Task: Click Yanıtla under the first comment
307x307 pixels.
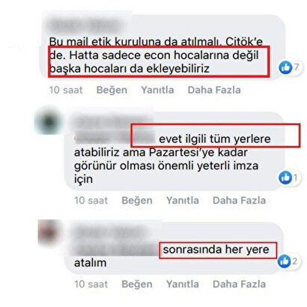Action: tap(157, 90)
